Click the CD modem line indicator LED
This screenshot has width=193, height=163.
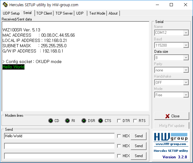point(50,120)
